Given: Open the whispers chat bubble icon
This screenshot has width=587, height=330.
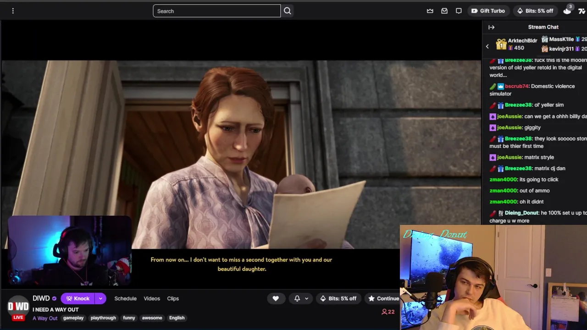Looking at the screenshot, I should tap(459, 11).
